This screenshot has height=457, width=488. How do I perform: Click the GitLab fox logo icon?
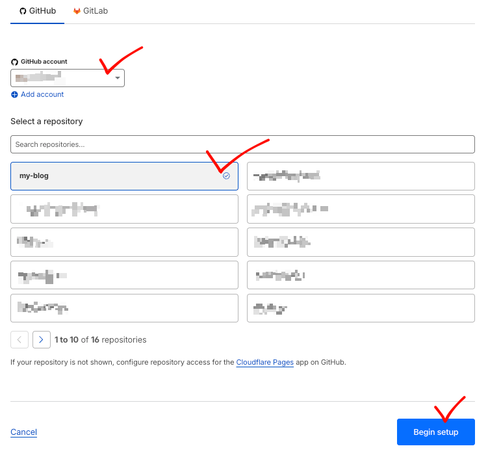point(77,11)
